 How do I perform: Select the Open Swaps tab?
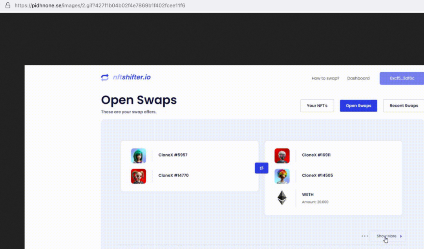point(358,106)
